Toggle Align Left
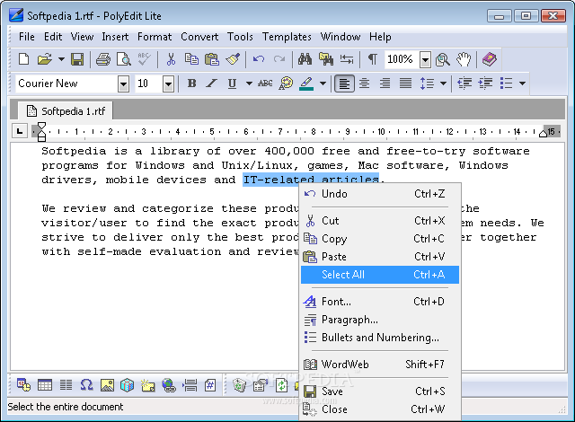This screenshot has width=575, height=422. pos(344,84)
